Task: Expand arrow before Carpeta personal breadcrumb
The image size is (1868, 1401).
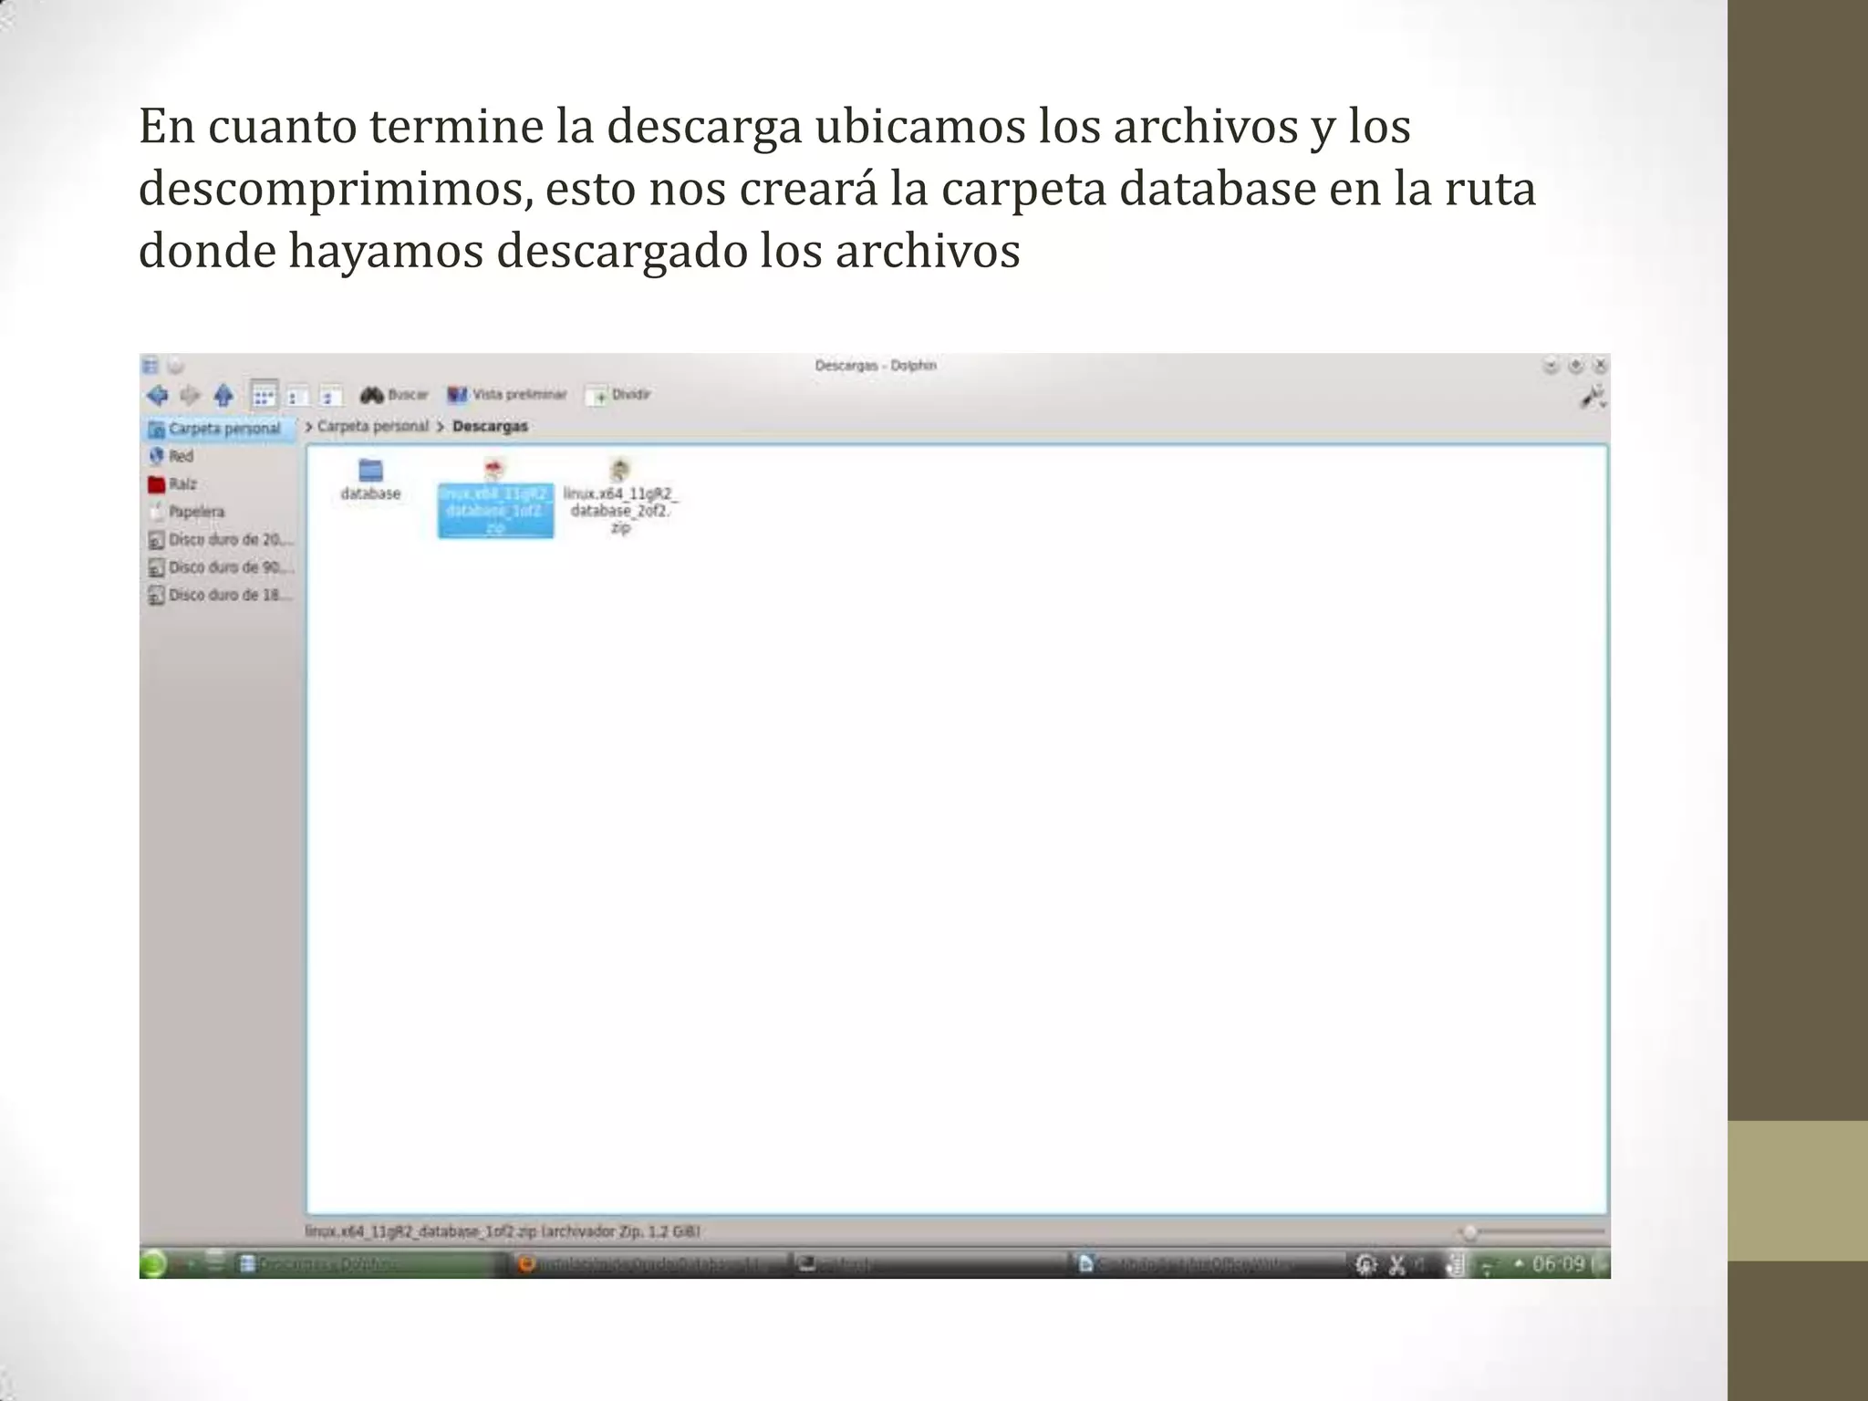Action: click(309, 426)
